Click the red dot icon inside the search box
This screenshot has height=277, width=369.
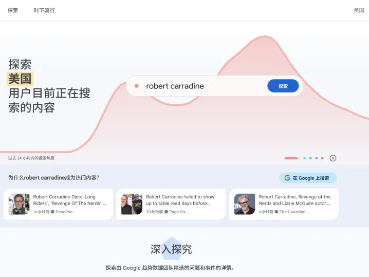[x=137, y=86]
